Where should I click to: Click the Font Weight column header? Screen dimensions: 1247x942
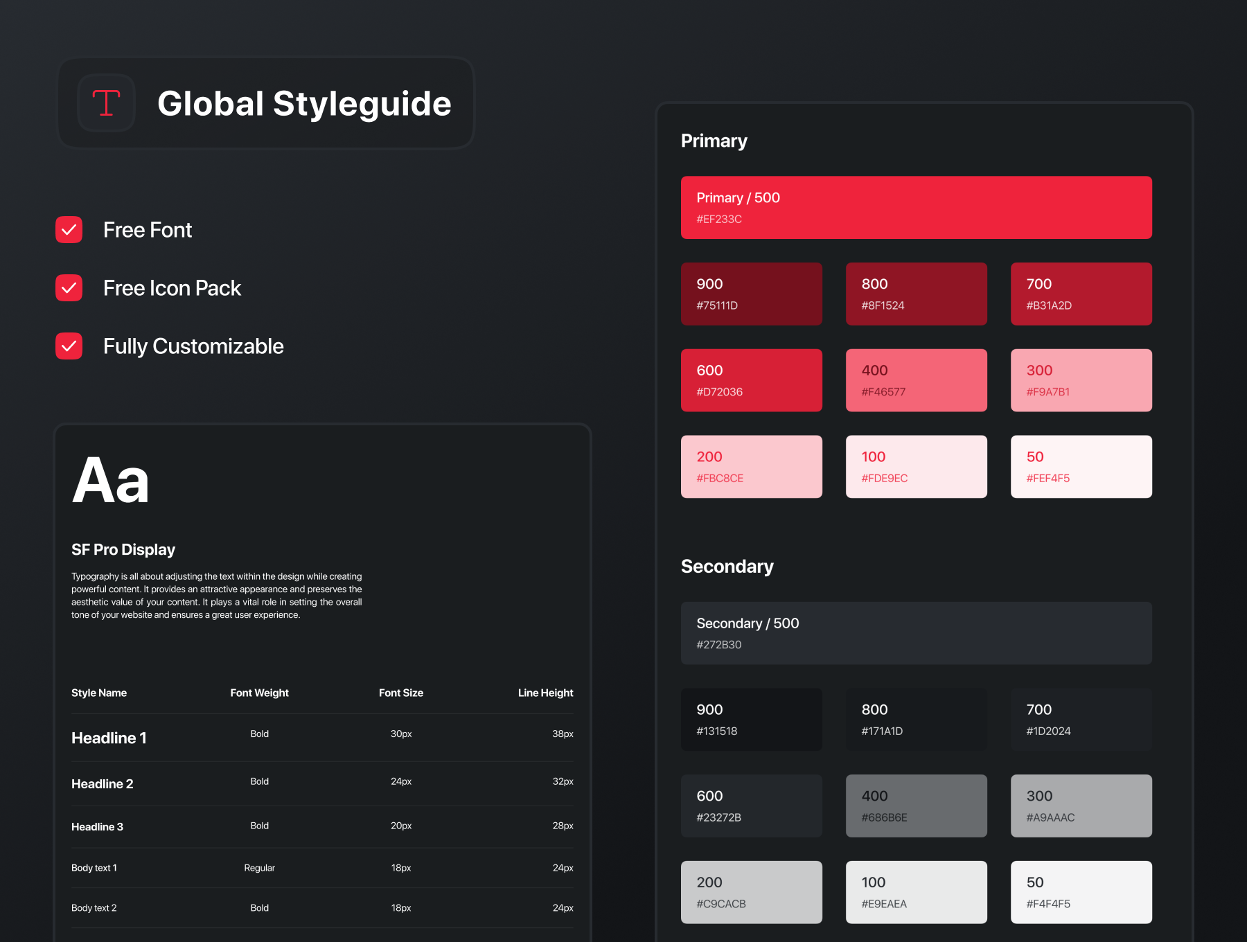pyautogui.click(x=259, y=693)
